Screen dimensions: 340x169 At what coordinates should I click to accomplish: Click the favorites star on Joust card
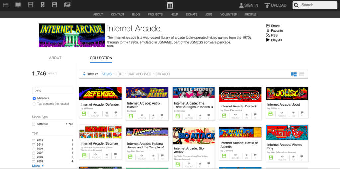coord(293,113)
